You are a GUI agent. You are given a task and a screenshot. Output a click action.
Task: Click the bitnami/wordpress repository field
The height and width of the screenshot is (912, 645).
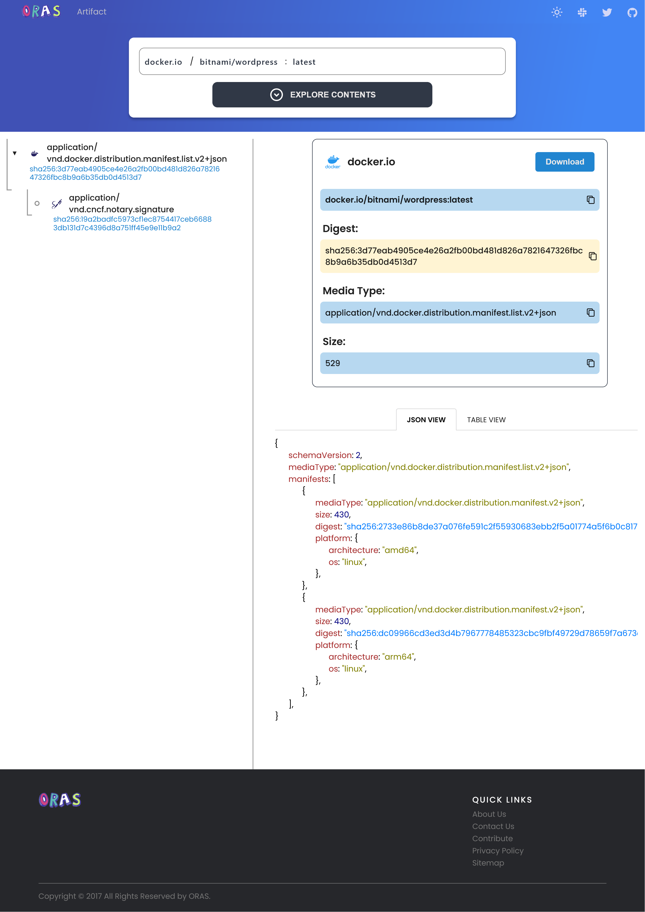point(238,62)
